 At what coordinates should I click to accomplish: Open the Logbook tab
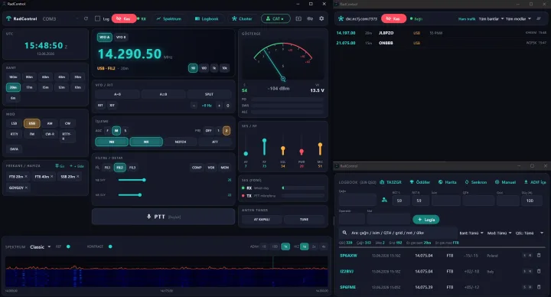point(207,18)
